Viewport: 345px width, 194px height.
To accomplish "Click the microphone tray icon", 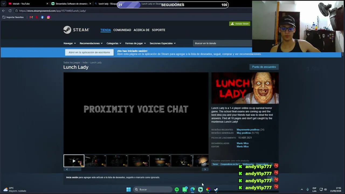I will (x=308, y=189).
